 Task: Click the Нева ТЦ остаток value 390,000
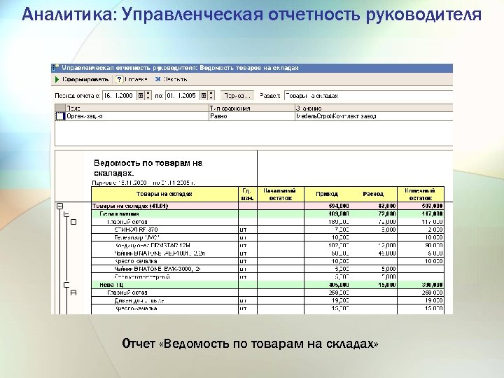click(x=433, y=285)
